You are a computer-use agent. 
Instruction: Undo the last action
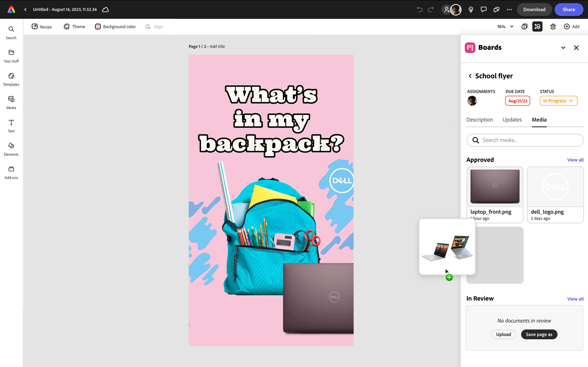(420, 9)
